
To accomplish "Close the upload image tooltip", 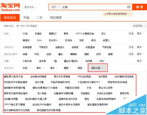I will coord(129,14).
